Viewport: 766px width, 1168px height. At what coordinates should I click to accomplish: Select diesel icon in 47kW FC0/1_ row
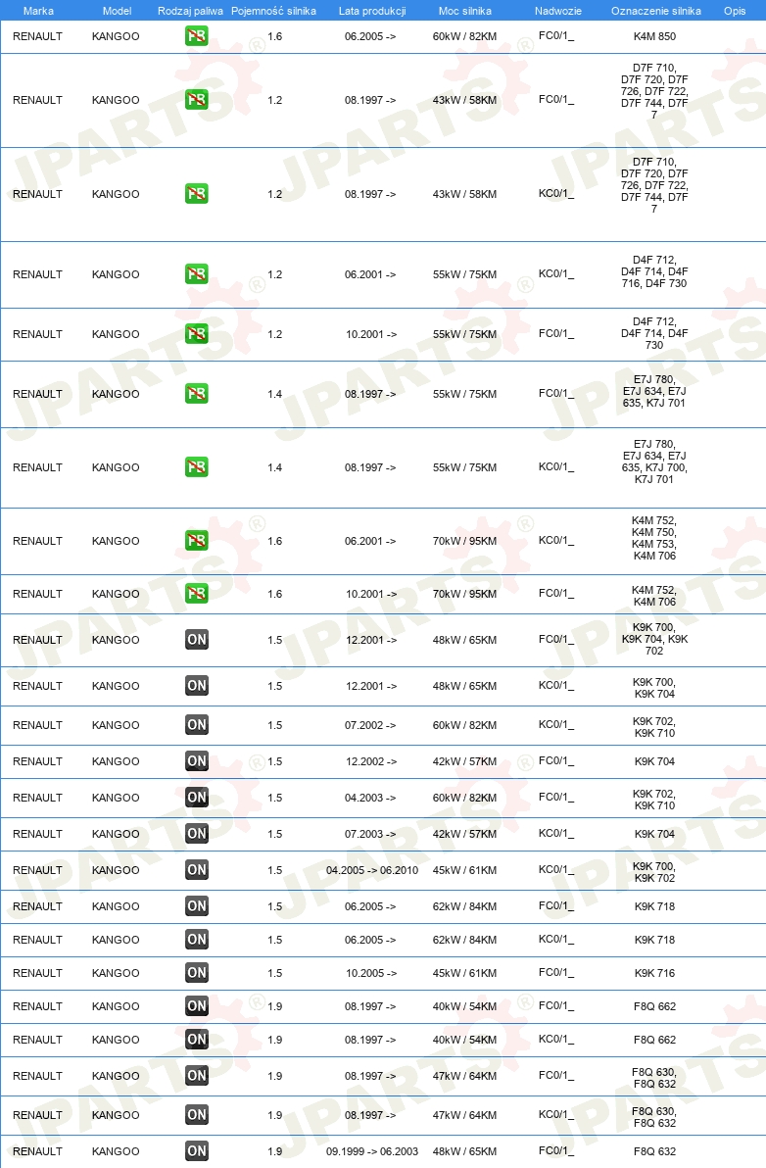tap(197, 1076)
